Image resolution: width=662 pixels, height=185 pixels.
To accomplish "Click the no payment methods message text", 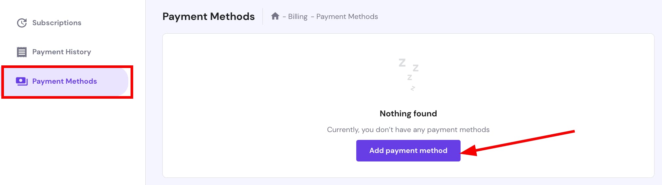I will 408,130.
